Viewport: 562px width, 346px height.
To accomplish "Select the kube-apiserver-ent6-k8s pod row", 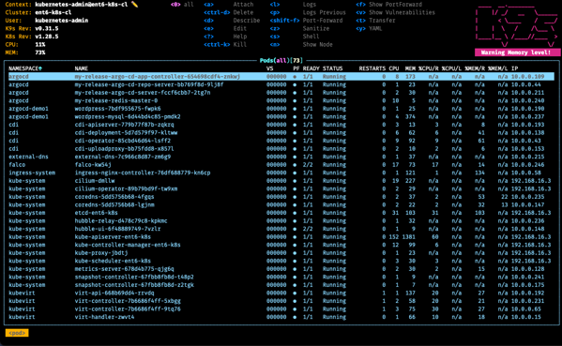I will point(281,236).
